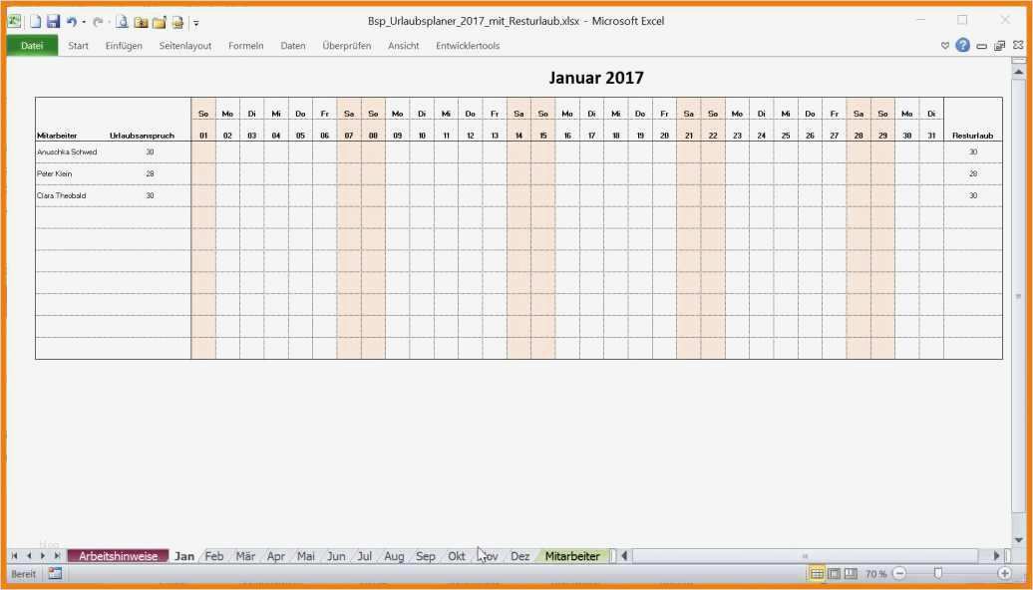Viewport: 1033px width, 590px height.
Task: Select the Seitenlayout ribbon tab
Action: coord(185,46)
